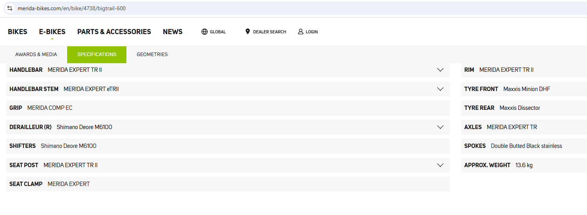The height and width of the screenshot is (215, 587).
Task: Click the HANDLEBAR label text
Action: 26,70
